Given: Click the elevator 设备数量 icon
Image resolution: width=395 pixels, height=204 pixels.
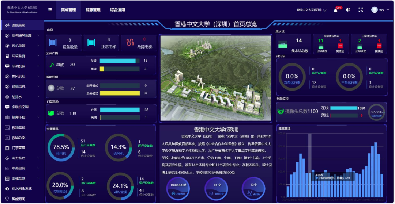Looking at the screenshot, I should coord(53,42).
